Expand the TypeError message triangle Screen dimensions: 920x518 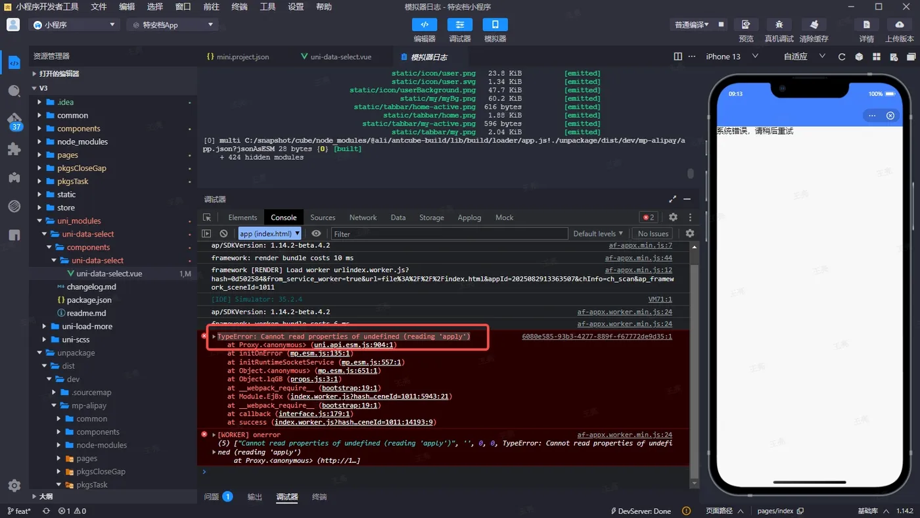(214, 337)
